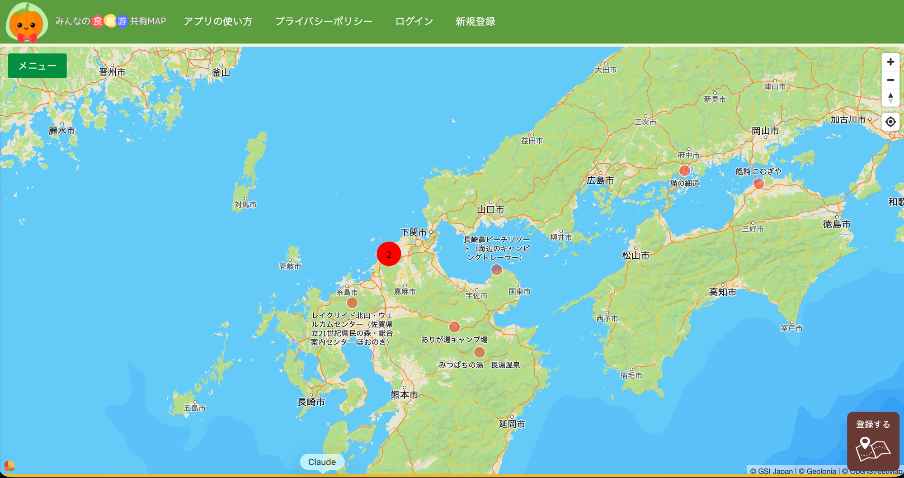
Task: Select the 饂飩 こむぎや map marker
Action: click(x=759, y=183)
